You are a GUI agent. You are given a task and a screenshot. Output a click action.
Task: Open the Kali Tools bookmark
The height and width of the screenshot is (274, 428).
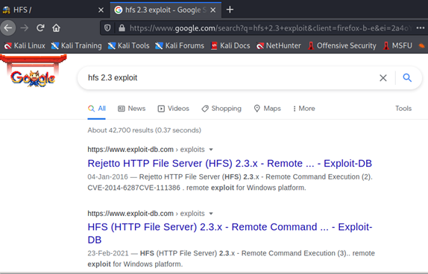(x=128, y=45)
